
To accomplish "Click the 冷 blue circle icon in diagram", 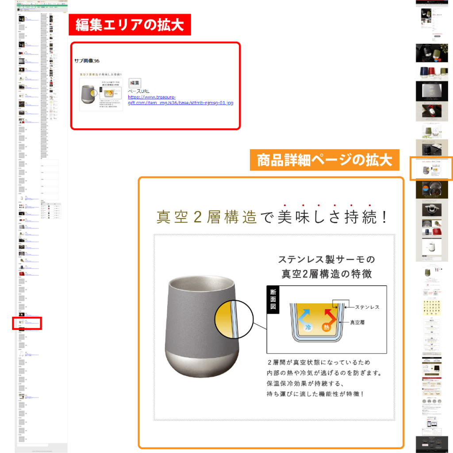I will point(308,327).
